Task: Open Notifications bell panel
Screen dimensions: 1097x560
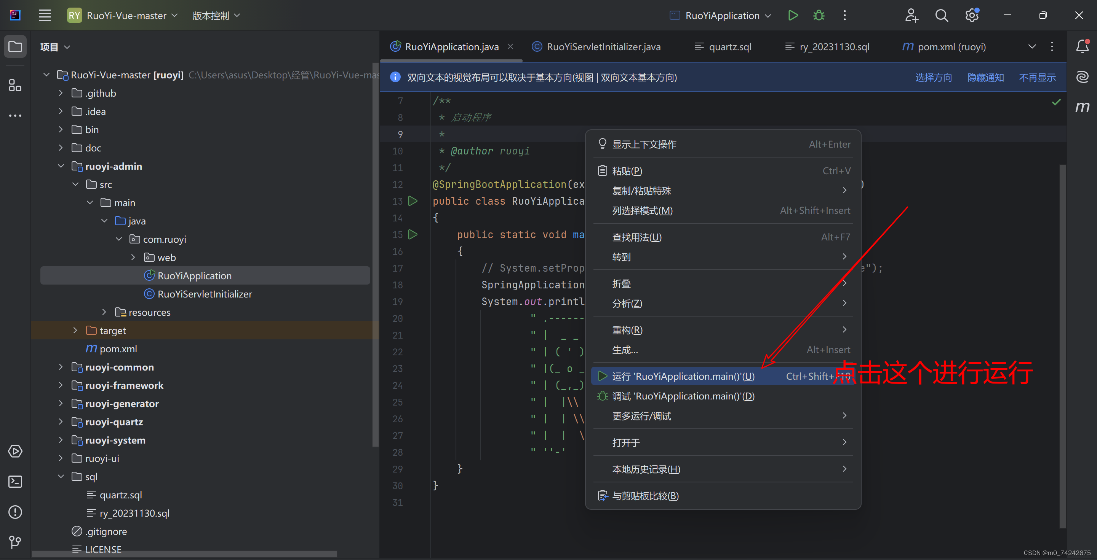Action: coord(1083,46)
